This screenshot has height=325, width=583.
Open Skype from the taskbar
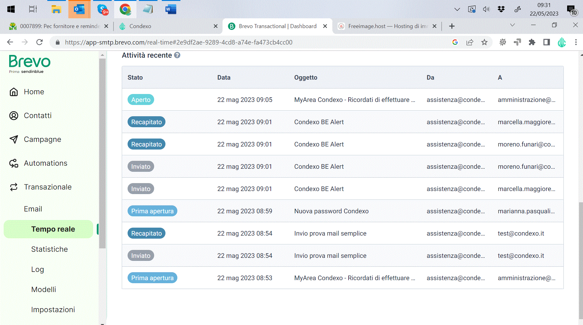(x=103, y=9)
